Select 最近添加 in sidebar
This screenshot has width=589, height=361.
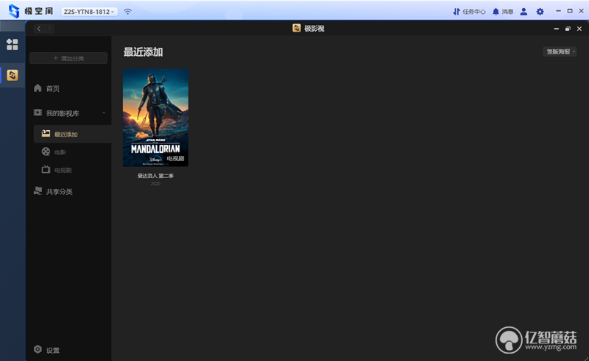pos(72,134)
